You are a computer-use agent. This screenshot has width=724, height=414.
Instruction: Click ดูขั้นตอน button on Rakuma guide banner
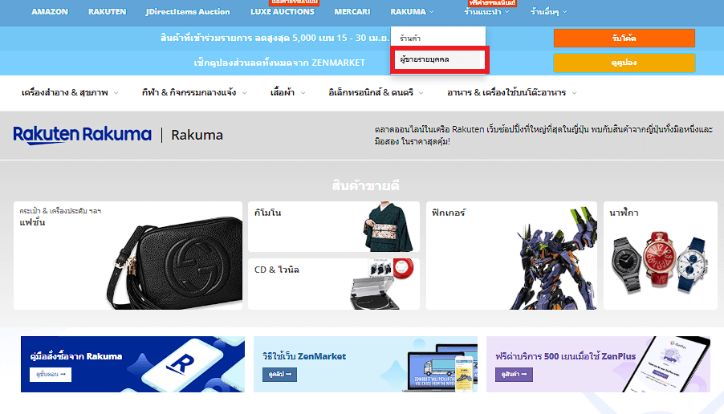pos(51,375)
